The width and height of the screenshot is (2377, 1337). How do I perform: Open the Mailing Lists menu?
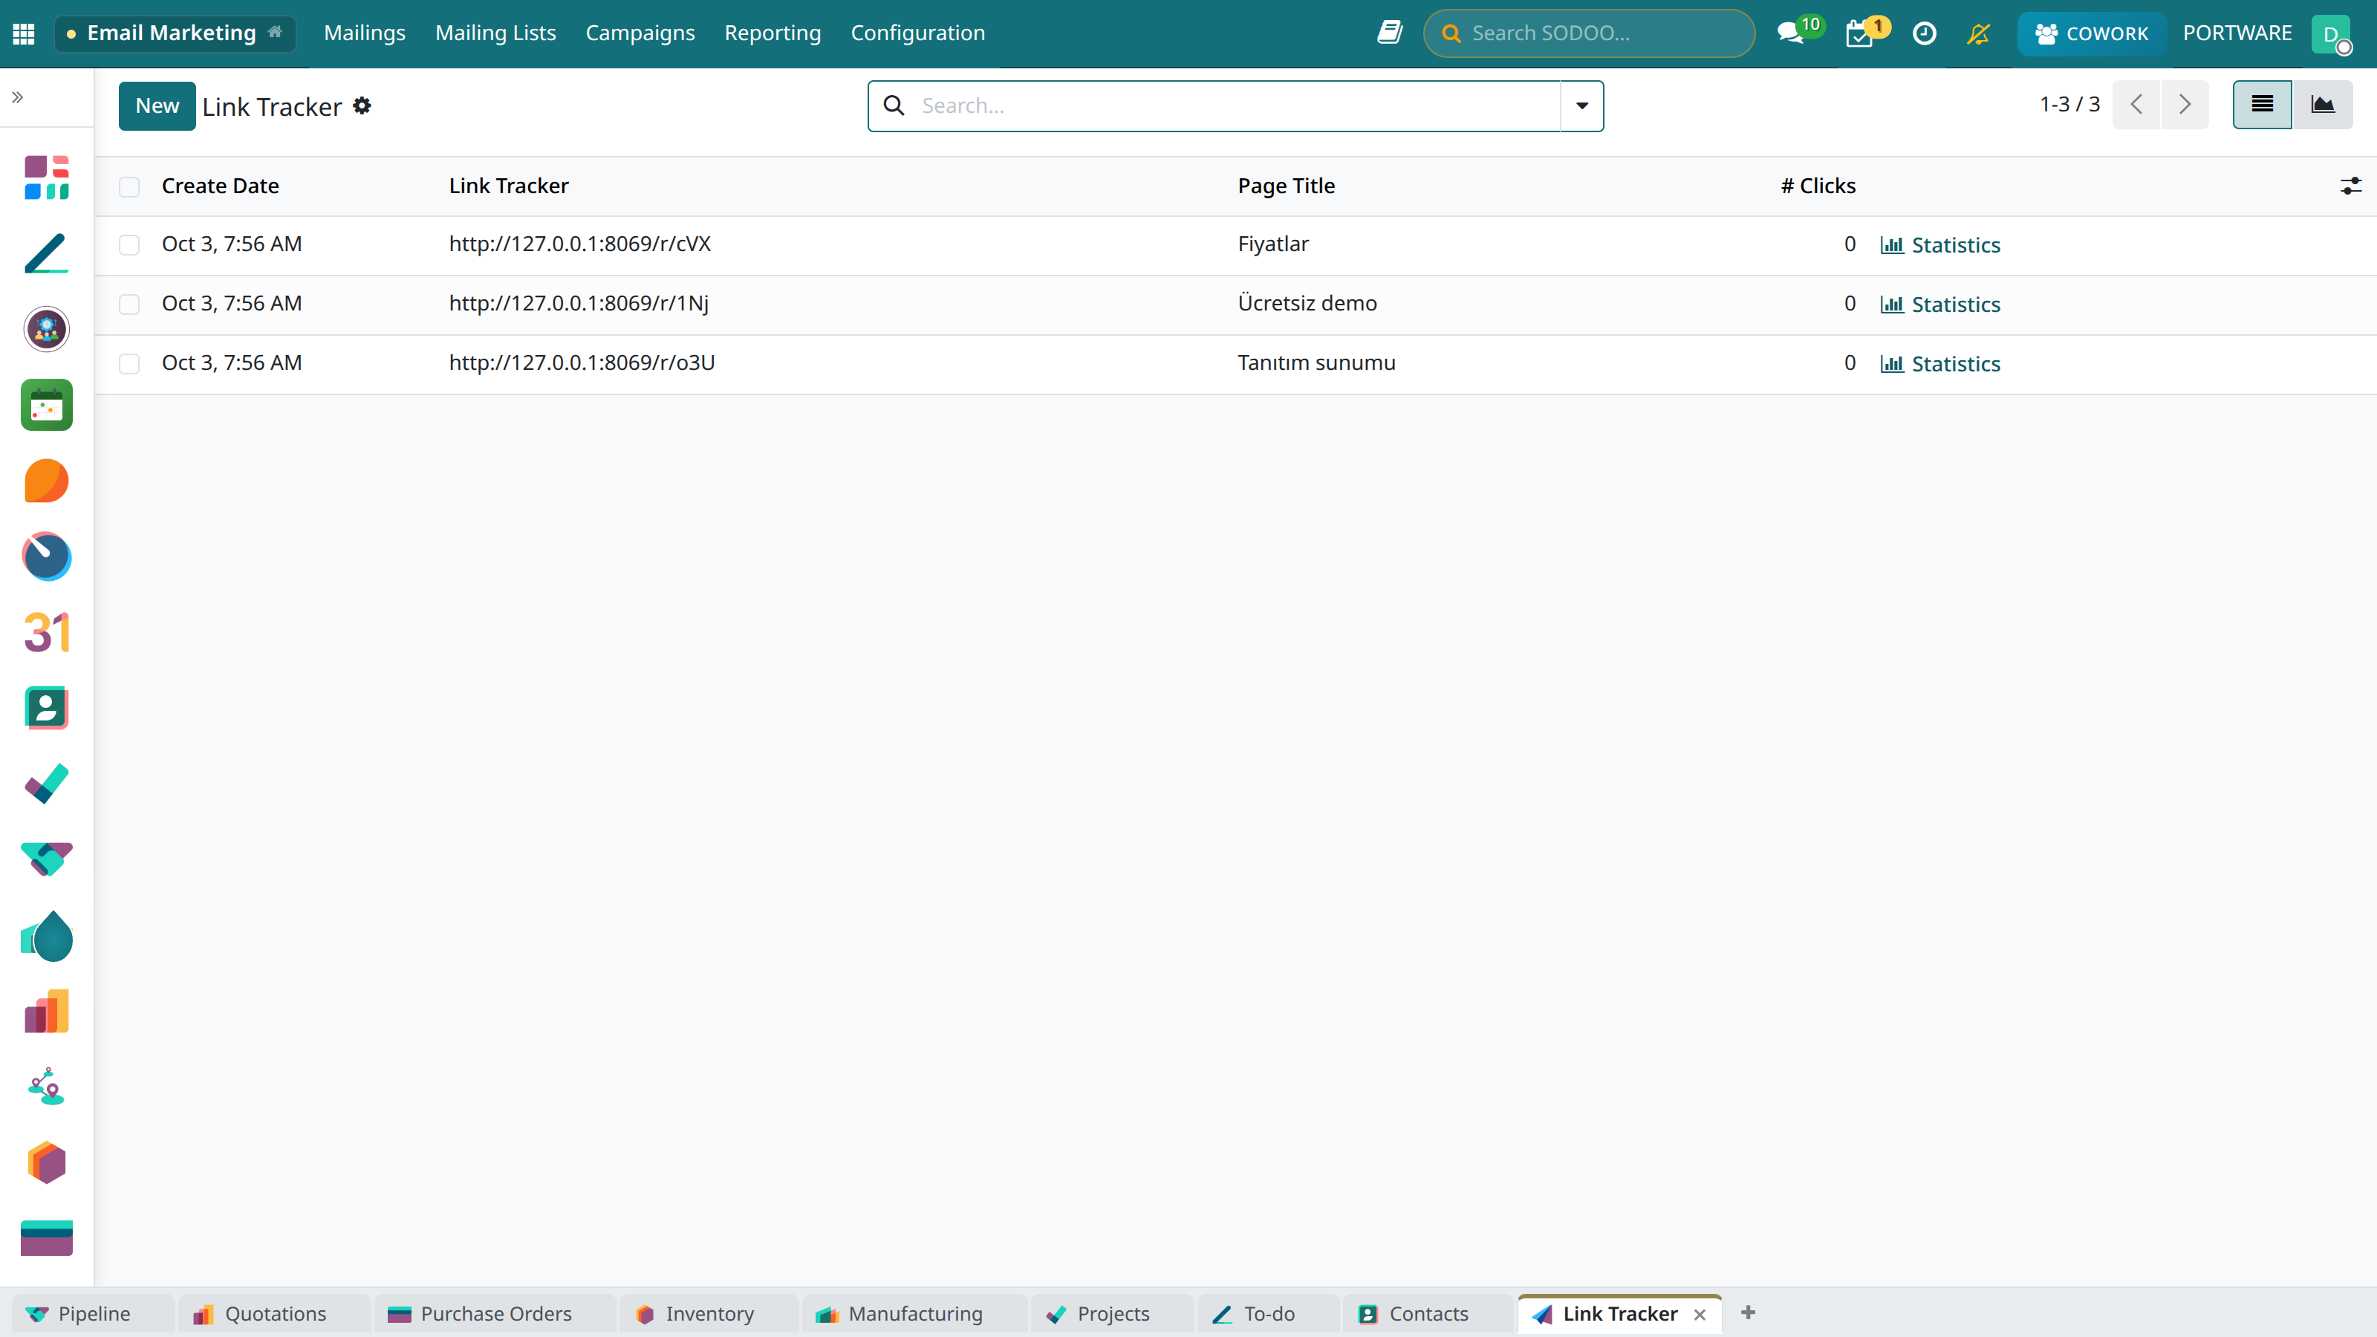(495, 33)
